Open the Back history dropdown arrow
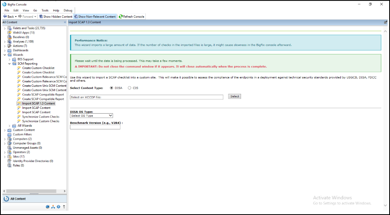This screenshot has width=390, height=215. pos(16,17)
